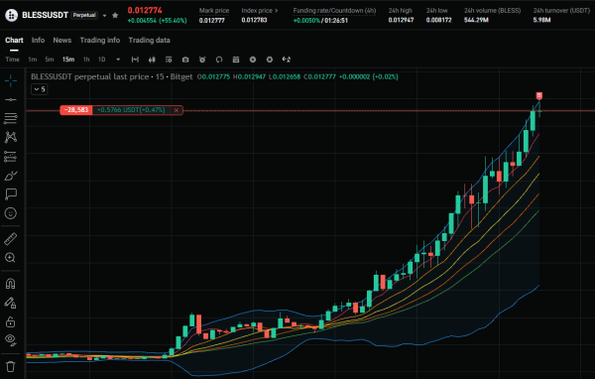The width and height of the screenshot is (595, 379).
Task: Click the Perpetual badge
Action: click(84, 15)
